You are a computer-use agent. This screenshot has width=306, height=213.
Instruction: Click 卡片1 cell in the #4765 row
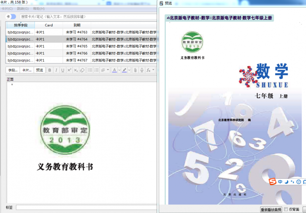click(49, 46)
